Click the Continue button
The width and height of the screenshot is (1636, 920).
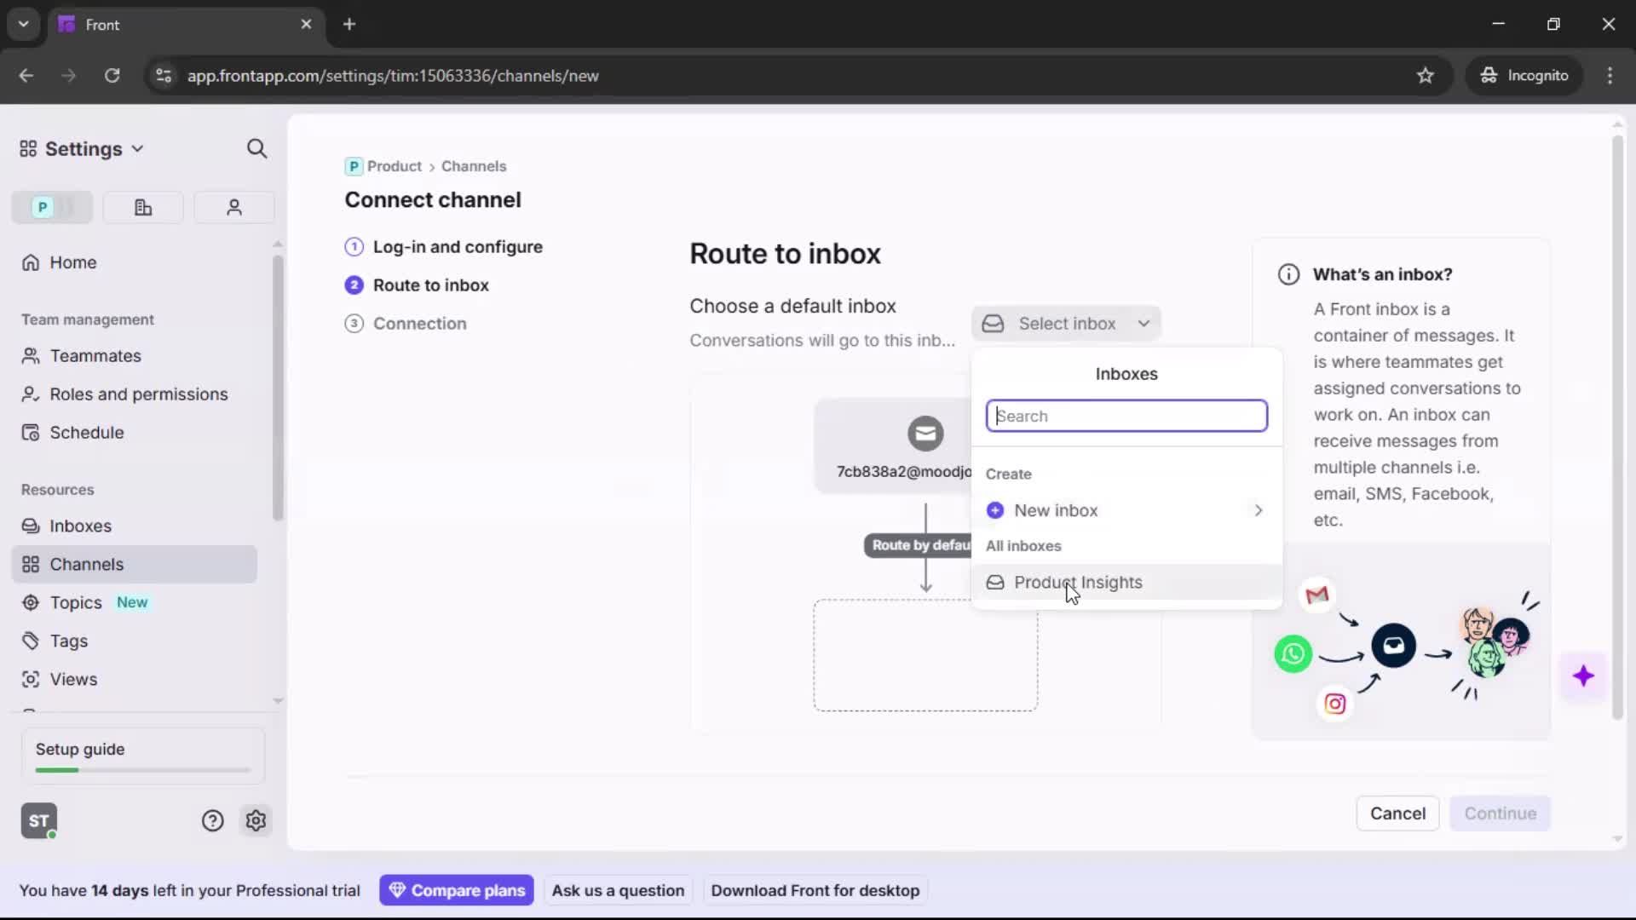[1500, 814]
